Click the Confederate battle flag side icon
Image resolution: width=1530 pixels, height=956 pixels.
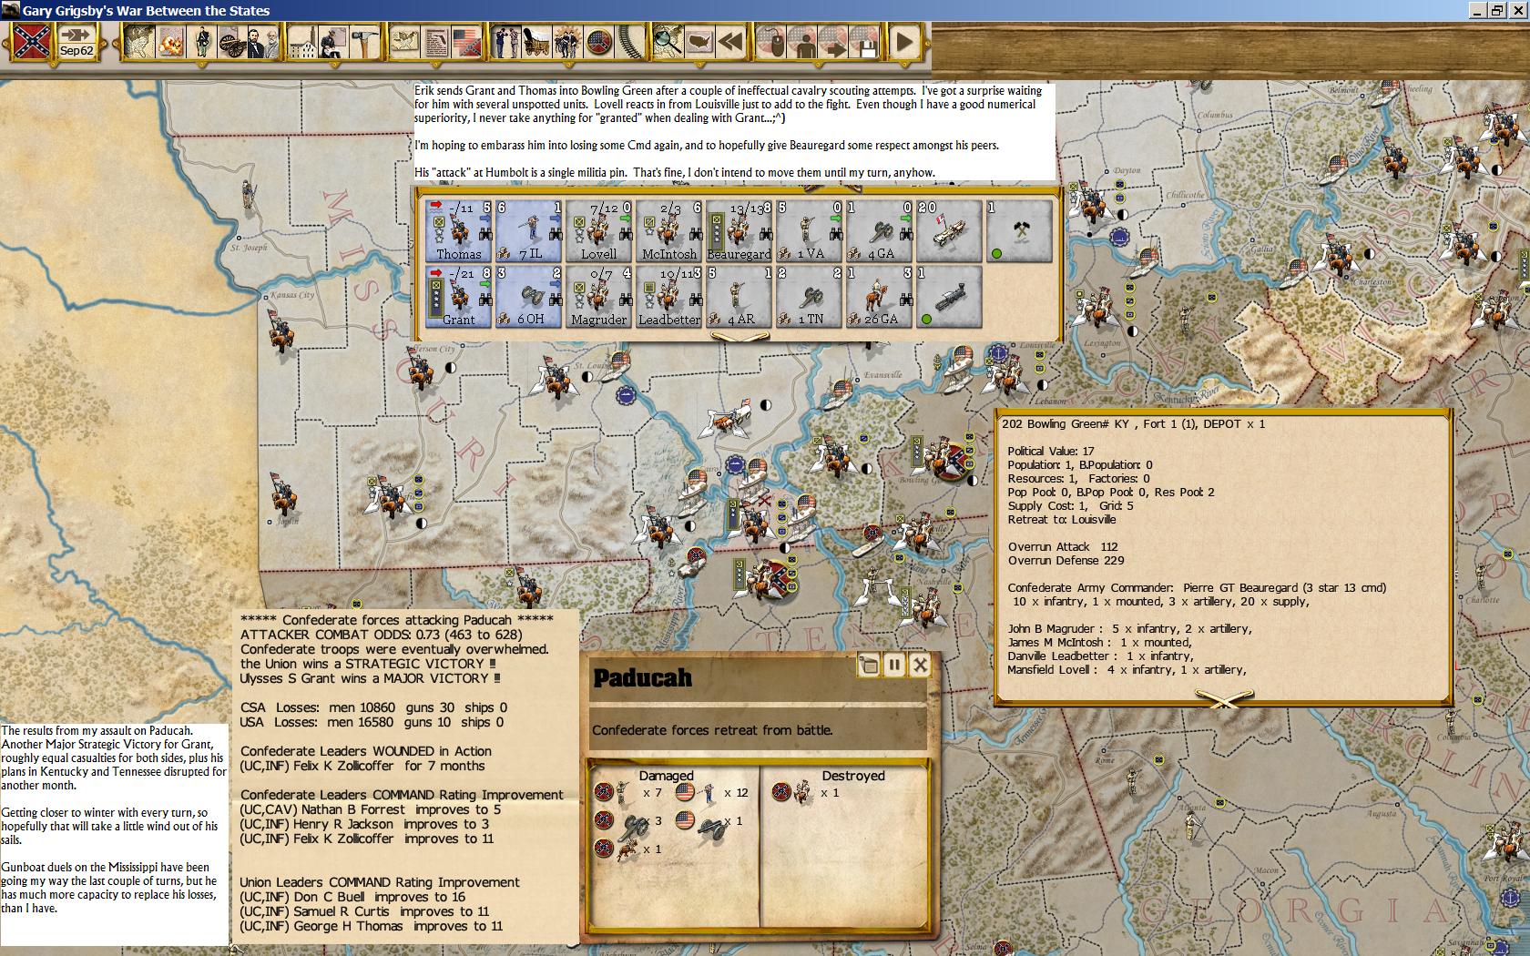32,42
